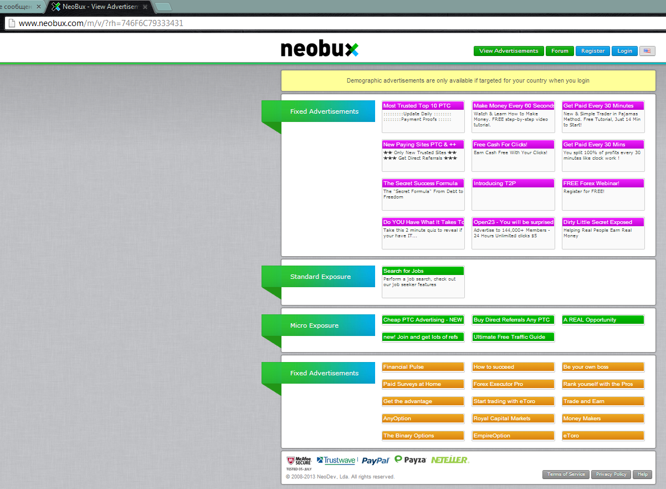The width and height of the screenshot is (666, 489).
Task: Open Ultimate Free Traffic Guide ad
Action: tap(513, 337)
